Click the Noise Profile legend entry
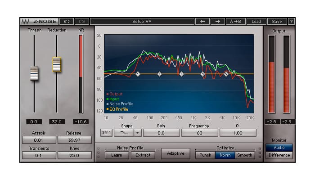 [x=120, y=104]
